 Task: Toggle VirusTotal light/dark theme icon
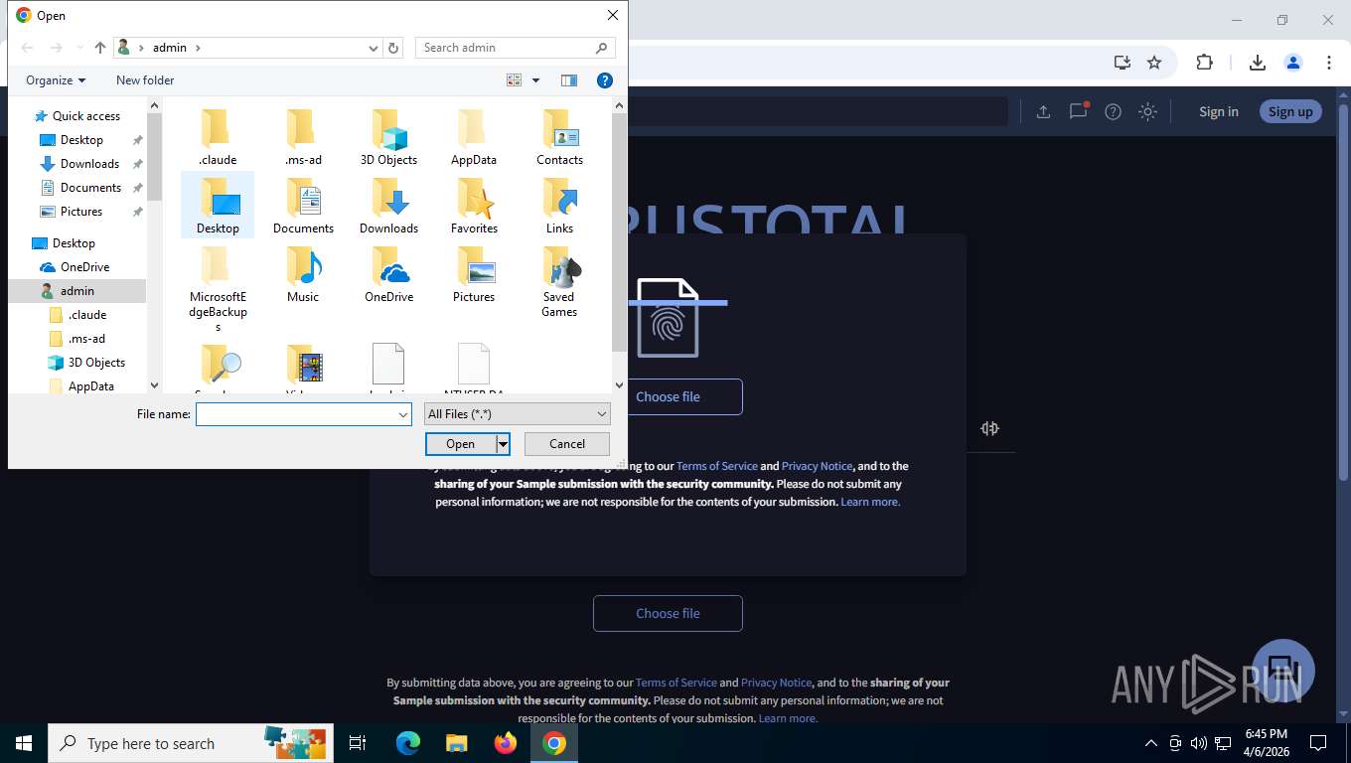[1147, 111]
